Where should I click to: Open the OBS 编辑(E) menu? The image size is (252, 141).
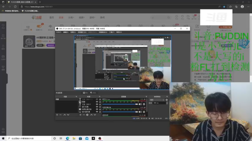(x=66, y=32)
